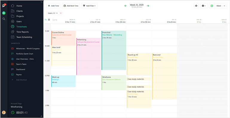The image size is (230, 118).
Task: Click the green plus quick-add icon
Action: coord(4,13)
